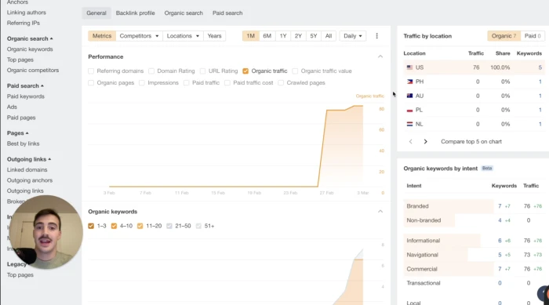549x305 pixels.
Task: Go to previous page of locations arrow
Action: 411,141
